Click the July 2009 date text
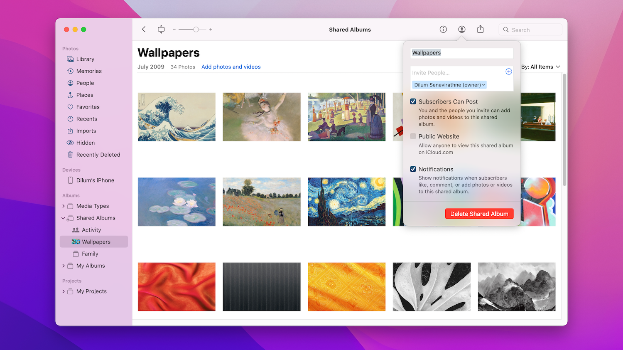Image resolution: width=623 pixels, height=350 pixels. [151, 67]
